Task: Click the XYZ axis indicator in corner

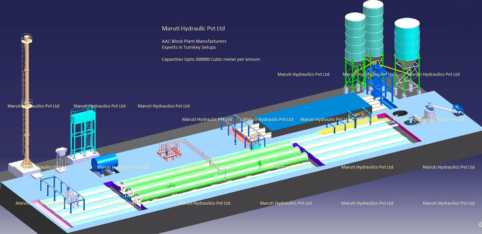Action: pyautogui.click(x=478, y=225)
